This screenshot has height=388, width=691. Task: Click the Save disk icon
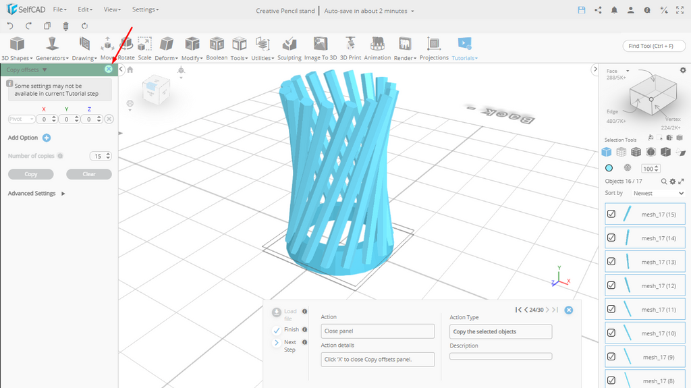[582, 10]
